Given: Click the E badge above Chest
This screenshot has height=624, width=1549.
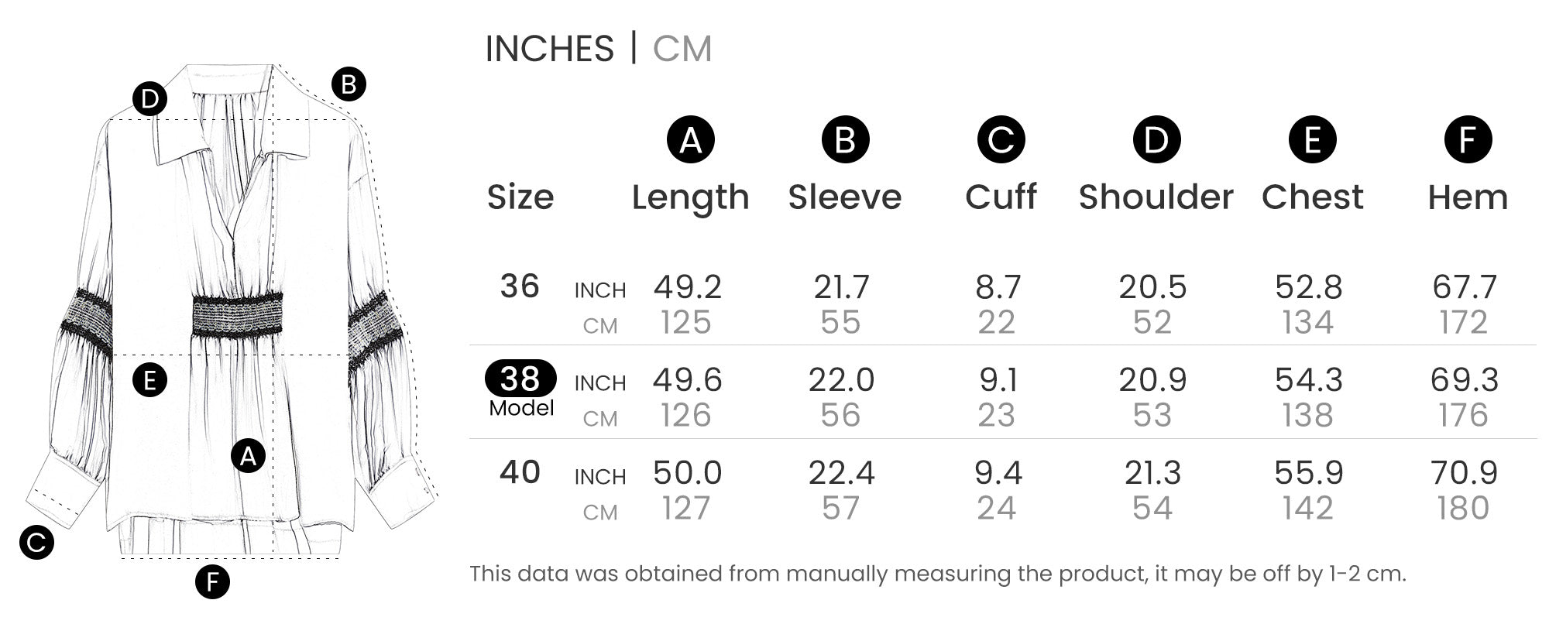Looking at the screenshot, I should [1312, 140].
